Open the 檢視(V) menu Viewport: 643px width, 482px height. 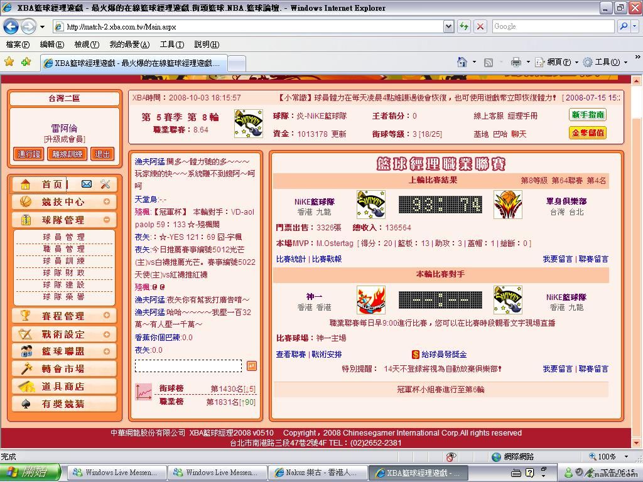(87, 45)
